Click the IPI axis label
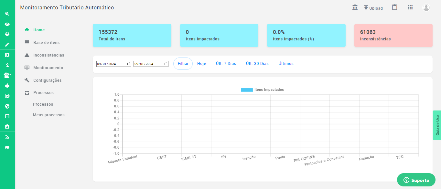Screen dimensions: 441x189 point(223,157)
